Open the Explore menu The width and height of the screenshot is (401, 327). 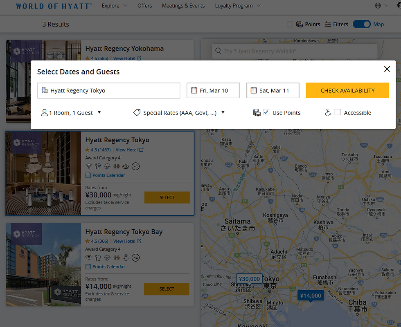(114, 6)
